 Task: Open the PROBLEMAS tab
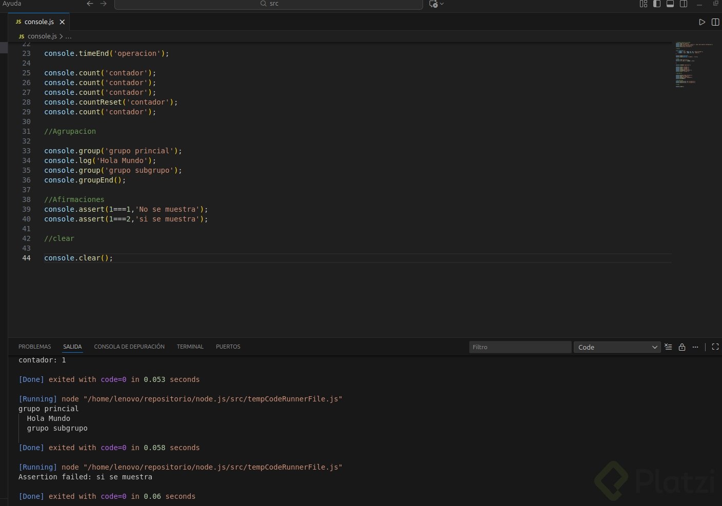[35, 347]
